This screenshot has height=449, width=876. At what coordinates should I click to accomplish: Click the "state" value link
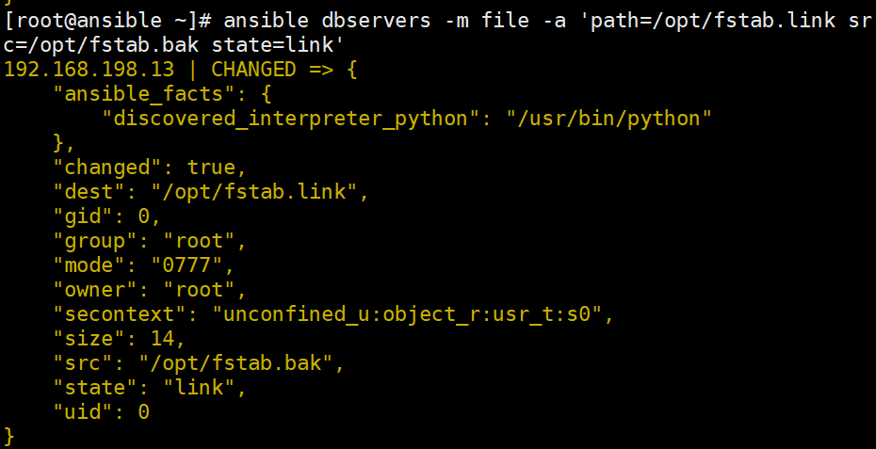click(x=199, y=388)
